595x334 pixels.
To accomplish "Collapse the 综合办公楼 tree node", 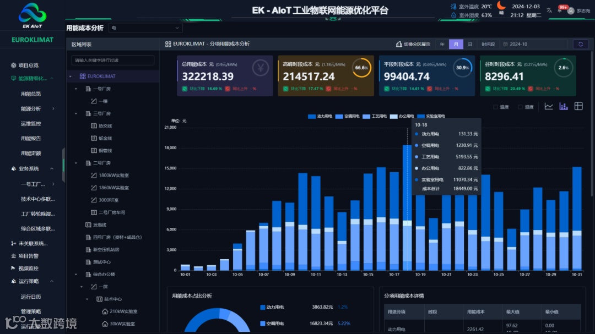I will pyautogui.click(x=76, y=274).
